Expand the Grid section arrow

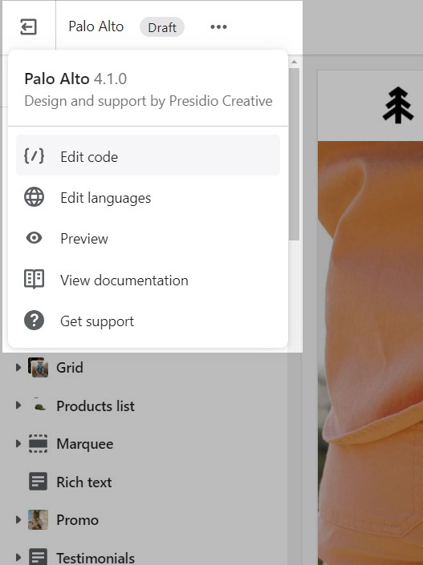coord(18,368)
